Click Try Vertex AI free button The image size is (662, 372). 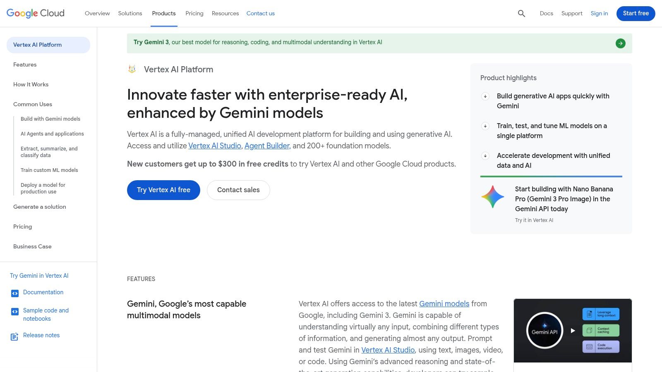click(x=163, y=190)
